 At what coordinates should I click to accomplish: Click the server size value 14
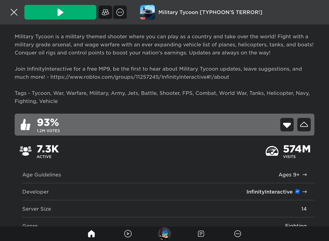(304, 209)
